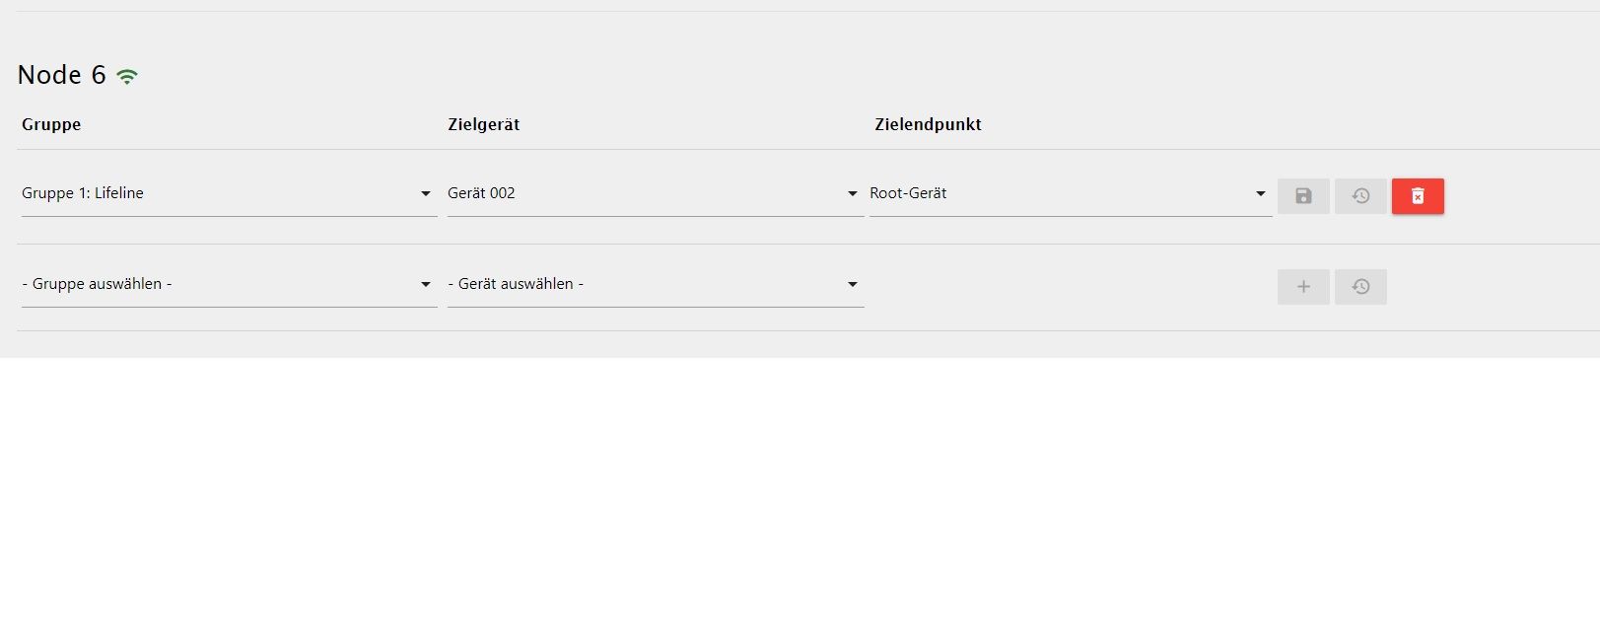Click the arrow of the Root-Gerät field
This screenshot has width=1600, height=639.
click(x=1261, y=194)
